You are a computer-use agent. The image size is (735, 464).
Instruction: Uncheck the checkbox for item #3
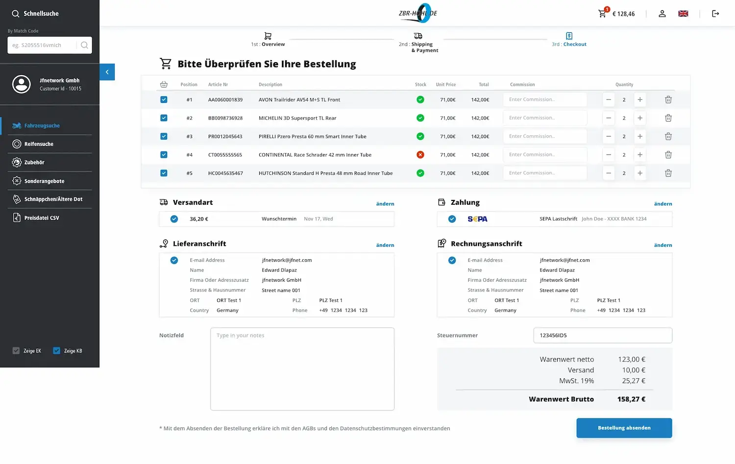pos(164,136)
